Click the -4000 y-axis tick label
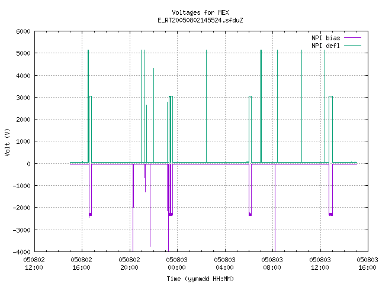 pyautogui.click(x=22, y=252)
